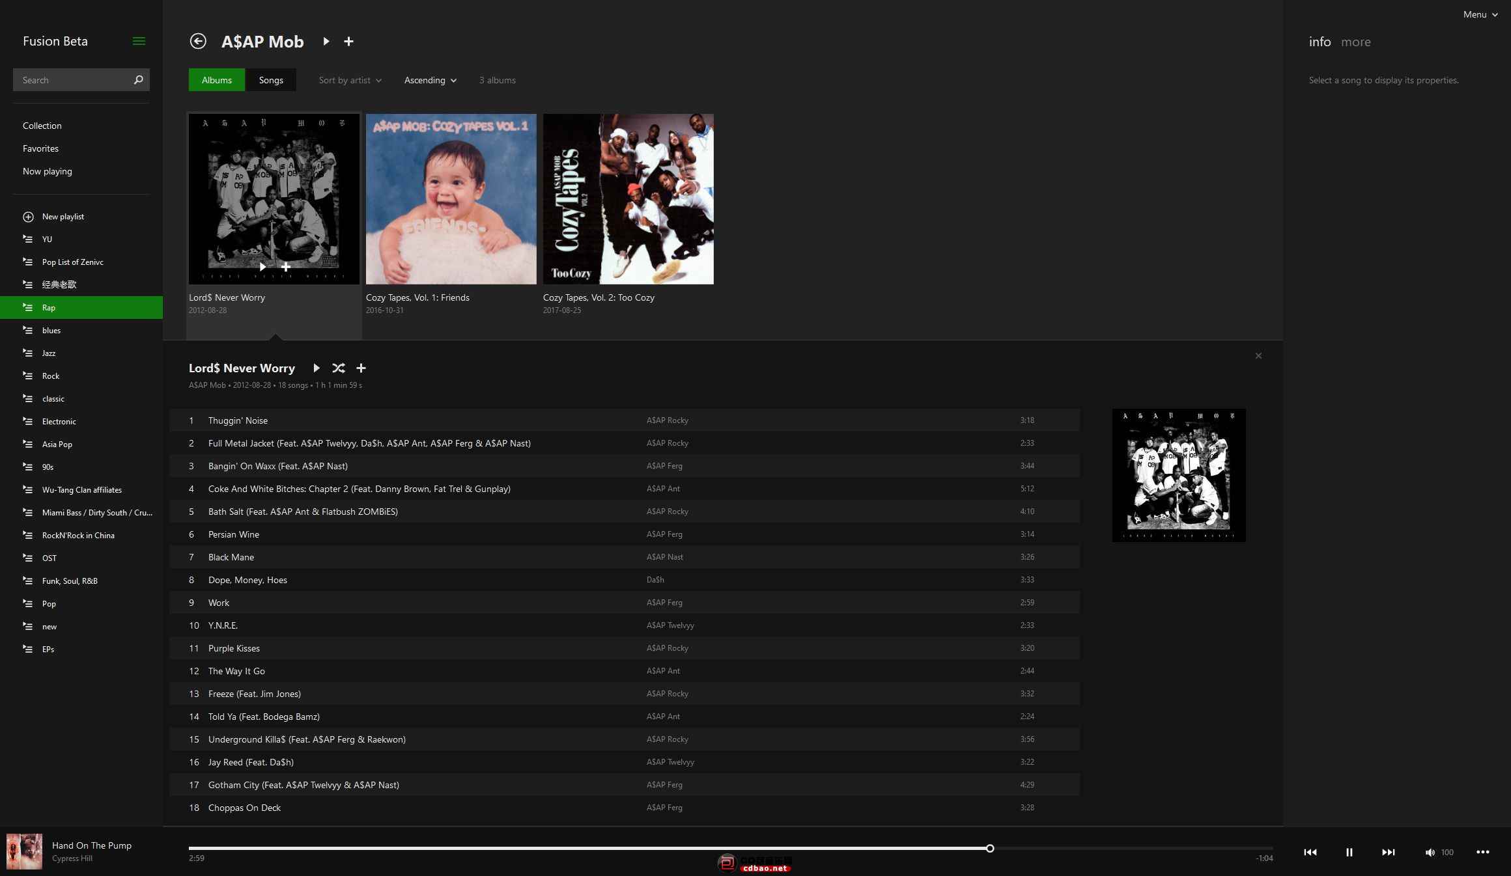Close the album detail panel
This screenshot has width=1511, height=876.
(x=1258, y=355)
